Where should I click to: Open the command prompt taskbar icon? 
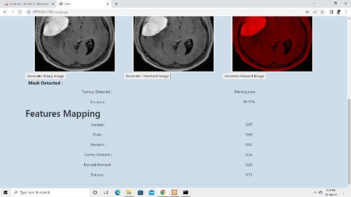tap(186, 192)
